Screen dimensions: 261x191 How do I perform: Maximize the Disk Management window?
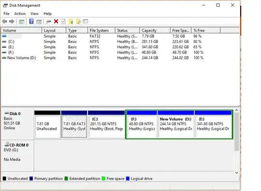pos(218,5)
